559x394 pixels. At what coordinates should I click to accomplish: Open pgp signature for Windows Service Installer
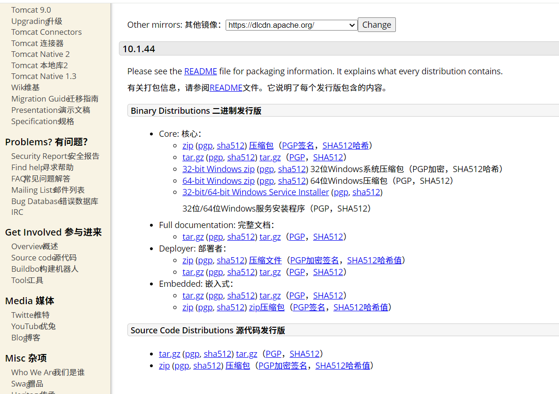(x=341, y=192)
